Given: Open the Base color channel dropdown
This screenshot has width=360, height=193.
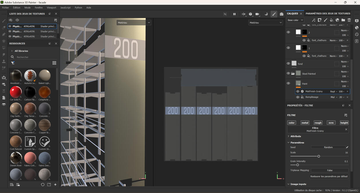Looking at the screenshot, I should pos(295,20).
